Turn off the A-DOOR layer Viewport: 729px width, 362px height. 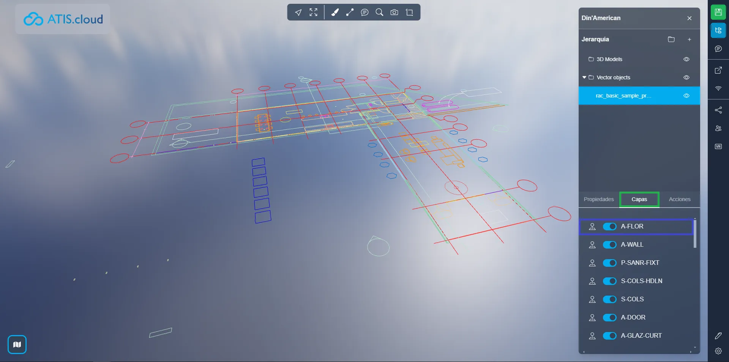click(x=609, y=318)
